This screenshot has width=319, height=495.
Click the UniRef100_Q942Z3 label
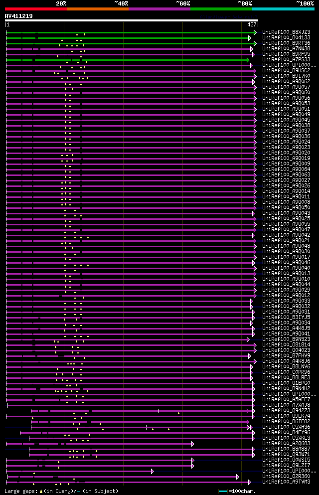coord(286,410)
